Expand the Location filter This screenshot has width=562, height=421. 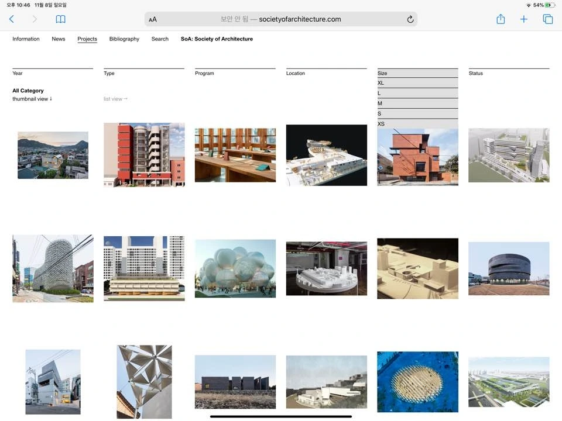327,73
